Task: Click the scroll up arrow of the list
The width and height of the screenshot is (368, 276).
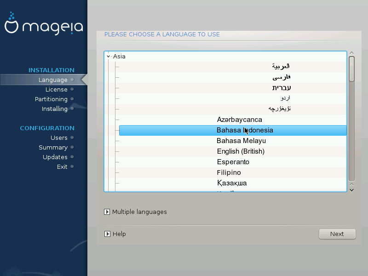Action: pyautogui.click(x=351, y=53)
